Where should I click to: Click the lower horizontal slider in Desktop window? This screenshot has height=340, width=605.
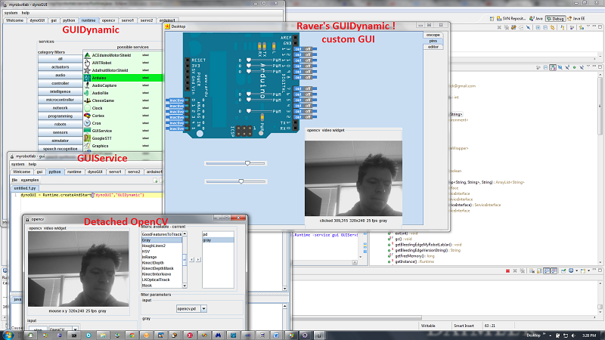point(236,181)
